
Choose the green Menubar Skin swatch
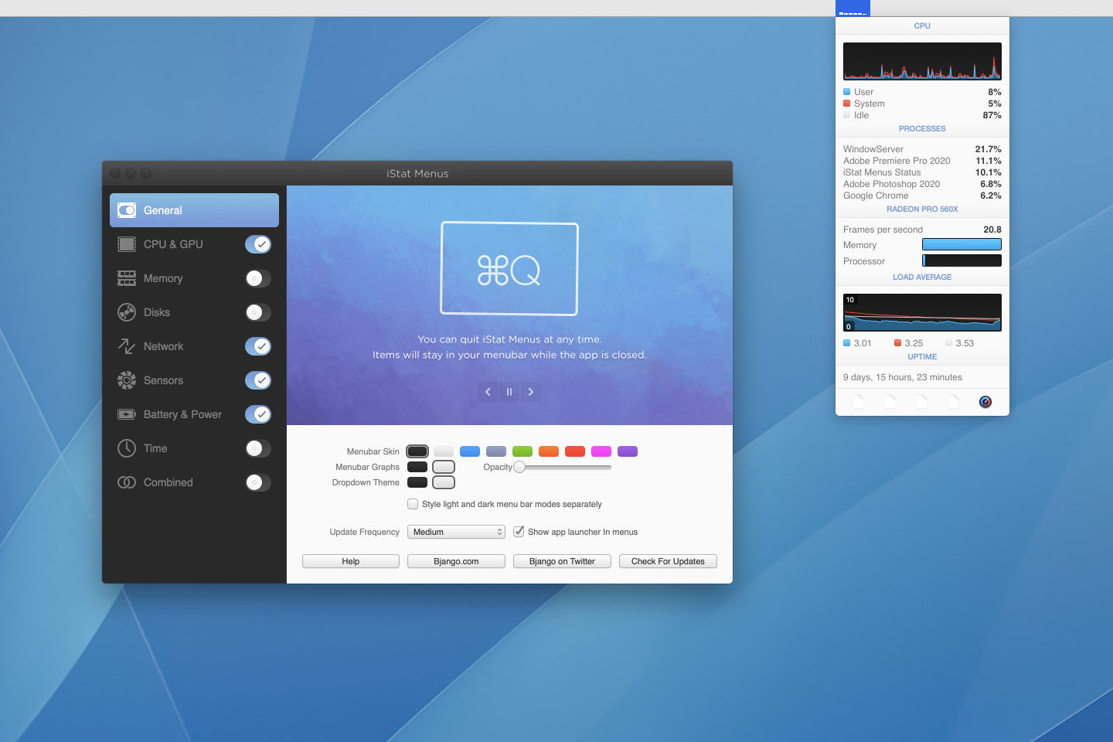click(522, 451)
